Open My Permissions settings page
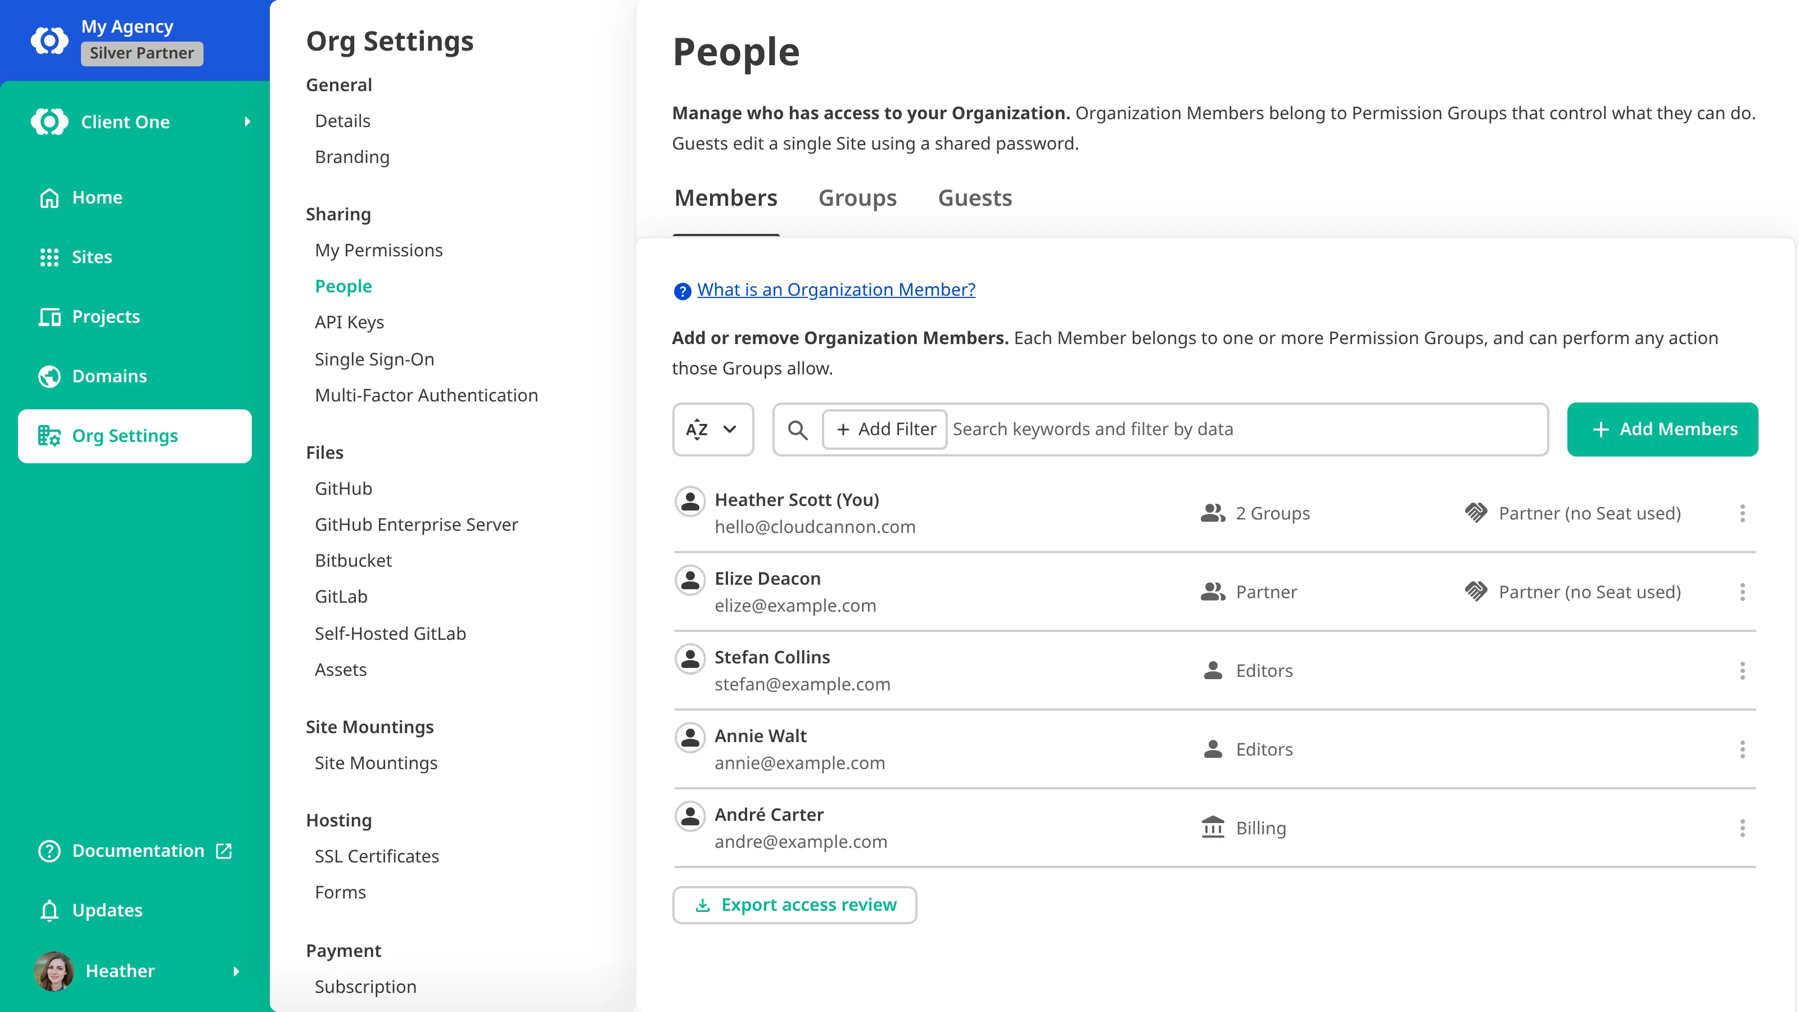 point(378,250)
